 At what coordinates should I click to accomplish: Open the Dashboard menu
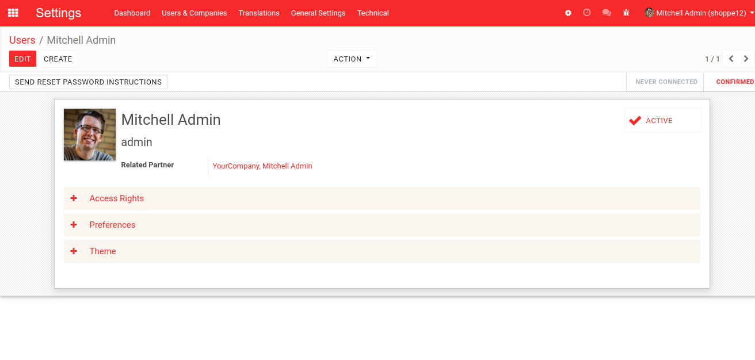[x=132, y=13]
